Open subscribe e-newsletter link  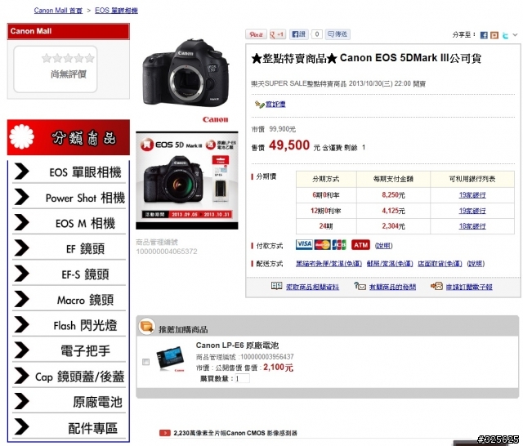(x=469, y=287)
